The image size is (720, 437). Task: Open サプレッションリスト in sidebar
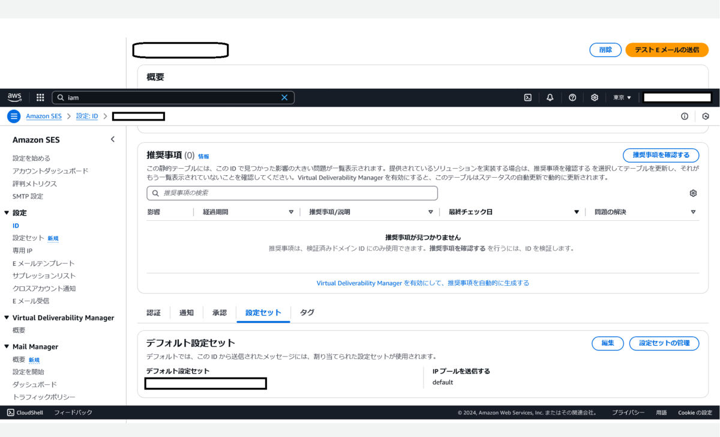[x=44, y=276]
